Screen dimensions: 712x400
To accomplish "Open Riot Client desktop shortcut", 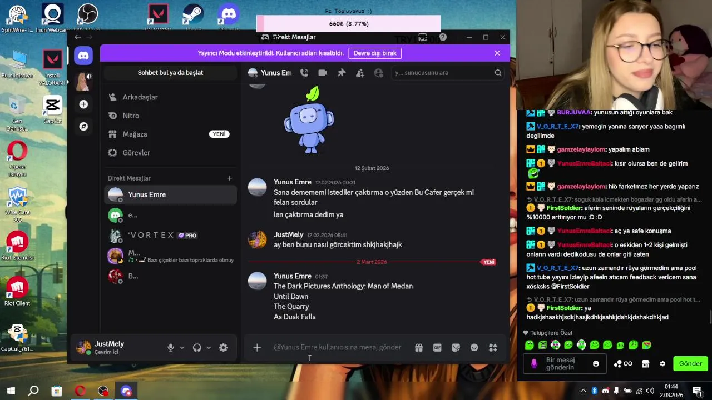I will [x=17, y=291].
